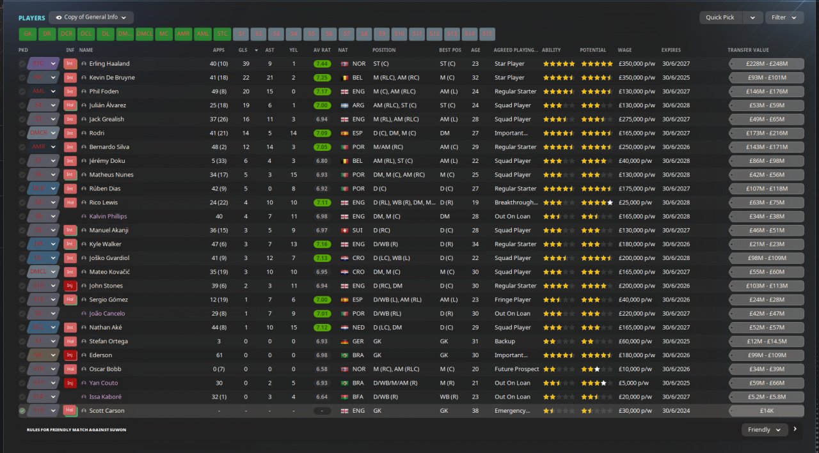Click Kalvin Phillips 'Out On Loan' status text
Viewport: 819px width, 453px height.
[x=513, y=217]
